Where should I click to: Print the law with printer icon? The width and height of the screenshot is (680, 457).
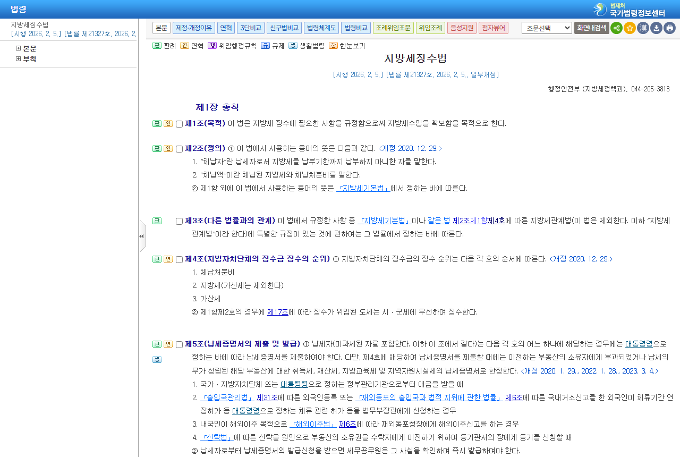[x=669, y=28]
